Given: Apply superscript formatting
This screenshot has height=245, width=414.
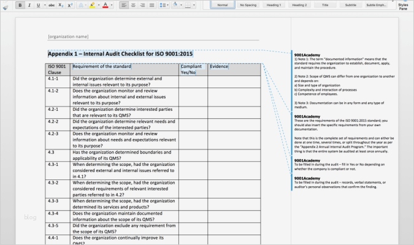Looking at the screenshot, I should 70,4.
